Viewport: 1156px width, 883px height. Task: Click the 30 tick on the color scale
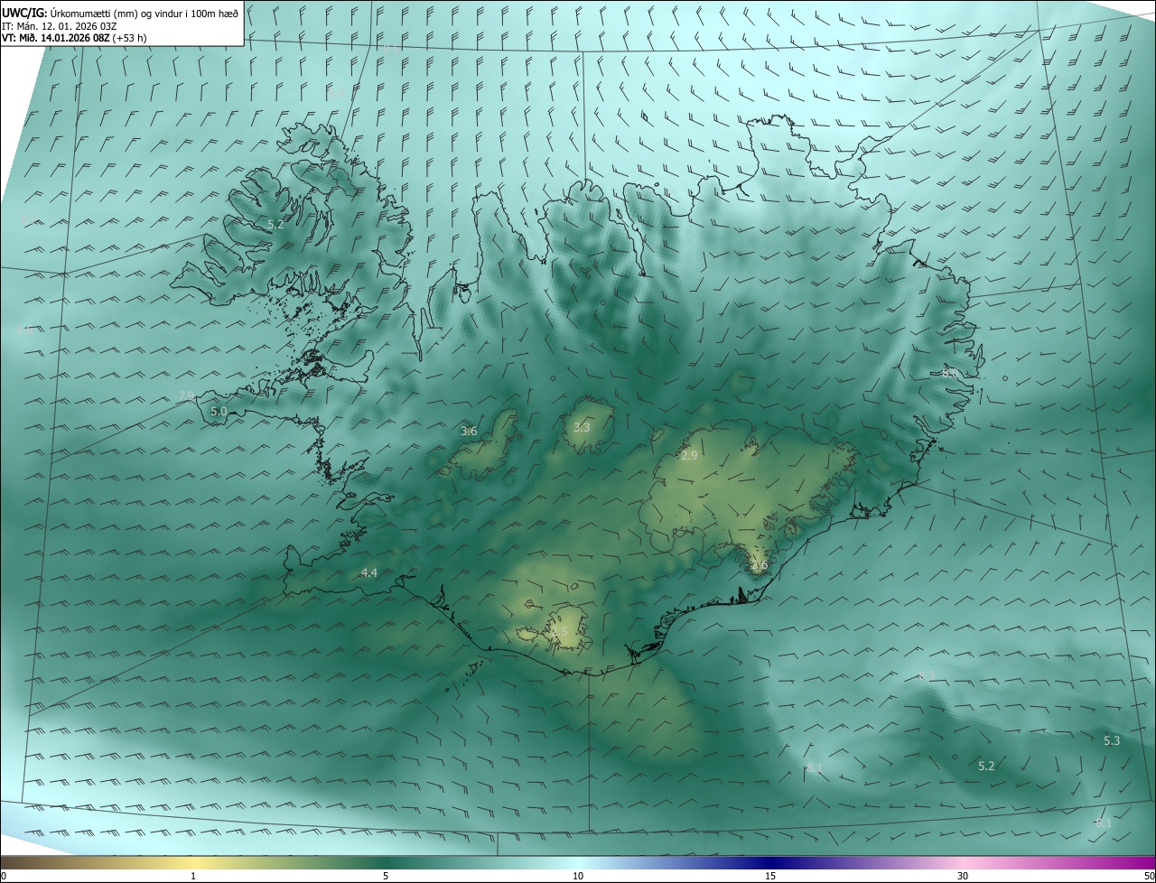(963, 876)
